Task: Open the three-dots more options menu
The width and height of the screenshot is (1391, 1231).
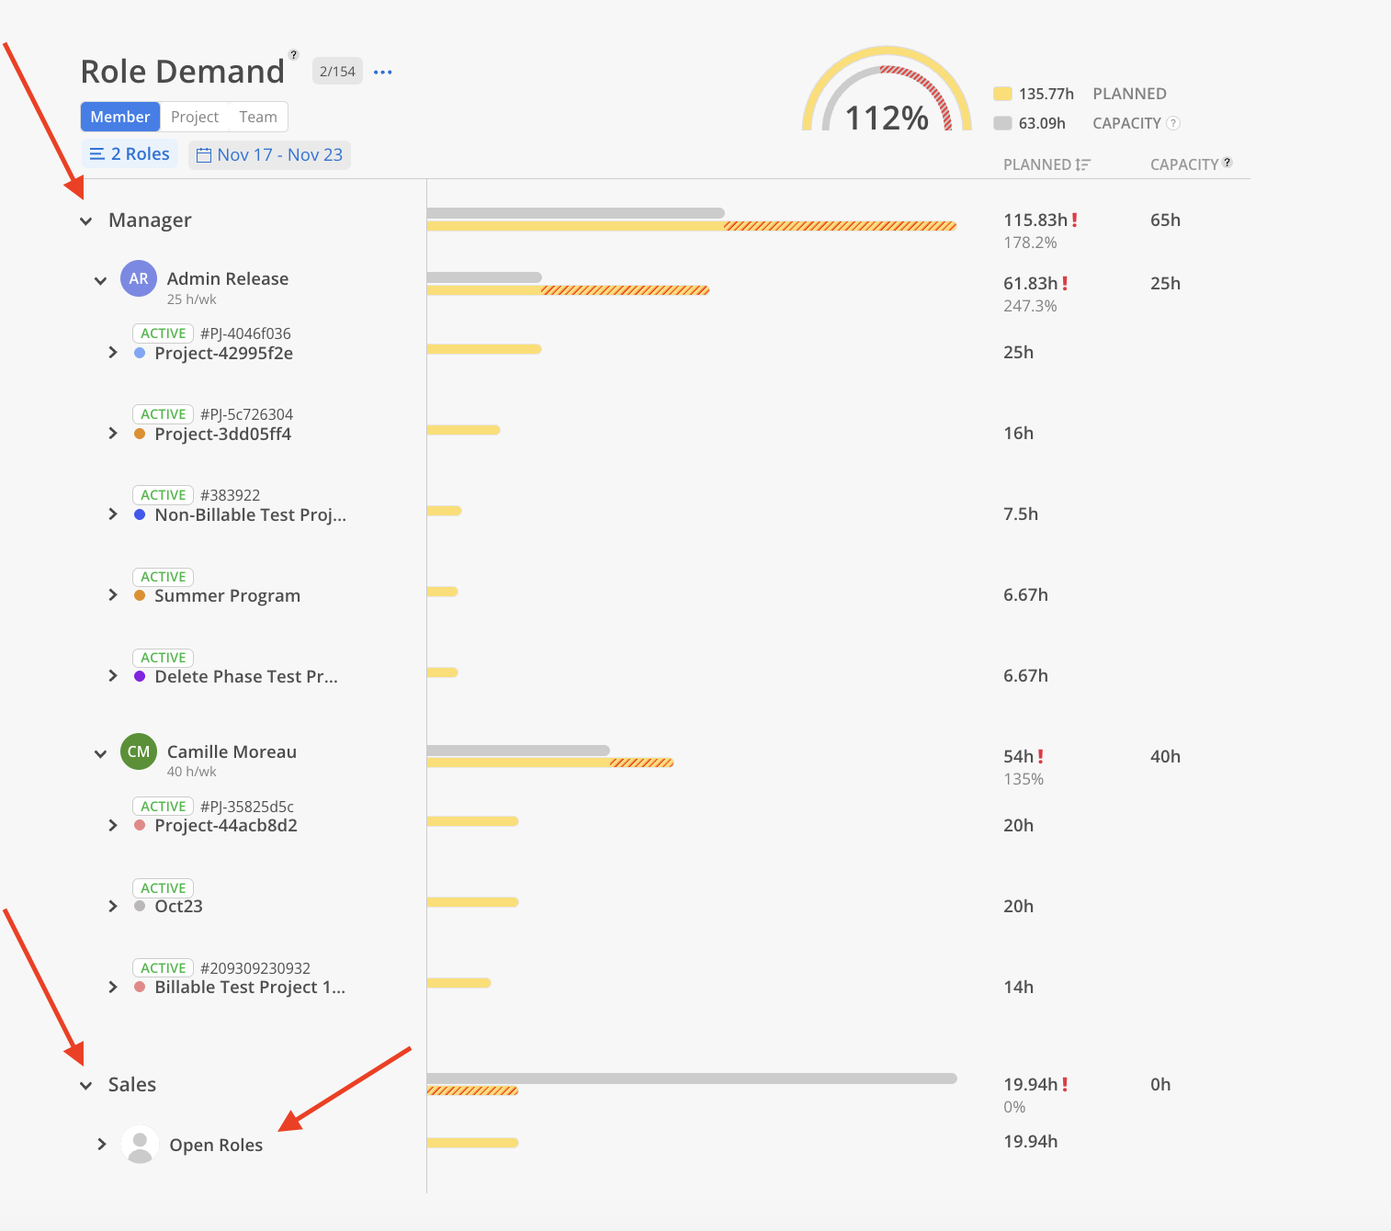Action: tap(383, 72)
